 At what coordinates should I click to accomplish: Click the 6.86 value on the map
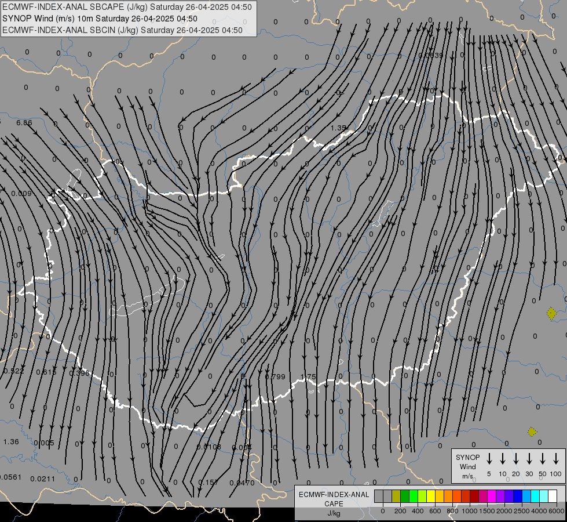click(24, 122)
